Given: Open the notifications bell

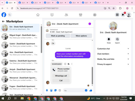Looking at the screenshot, I should 123,15.
